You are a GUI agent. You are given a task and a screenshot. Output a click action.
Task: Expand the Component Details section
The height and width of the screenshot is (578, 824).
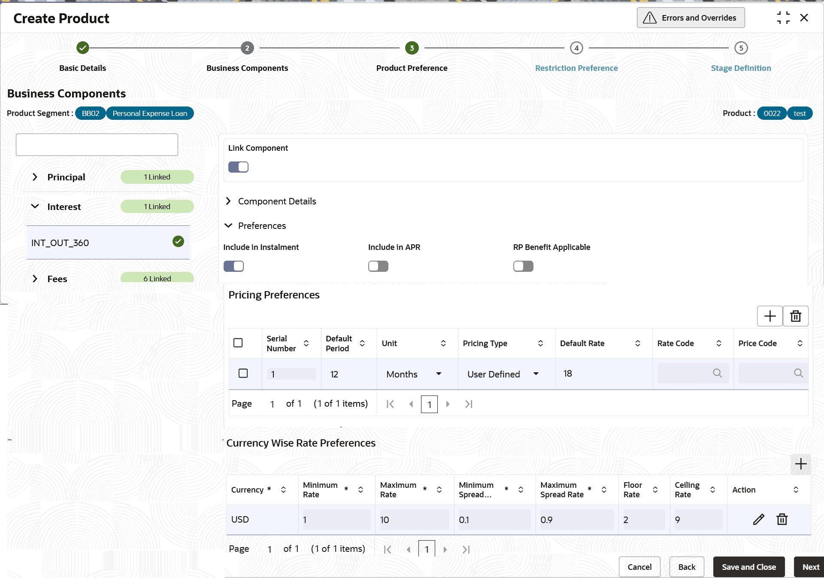(x=228, y=201)
